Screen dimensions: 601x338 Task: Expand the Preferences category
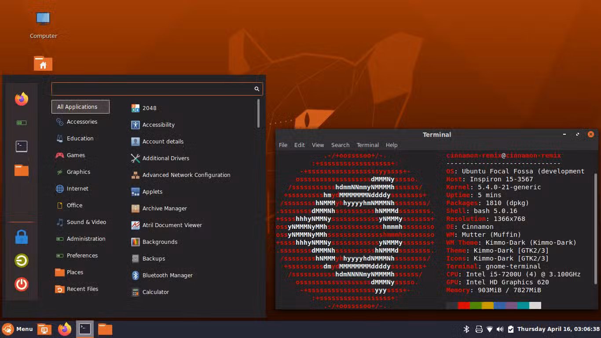[x=82, y=256]
